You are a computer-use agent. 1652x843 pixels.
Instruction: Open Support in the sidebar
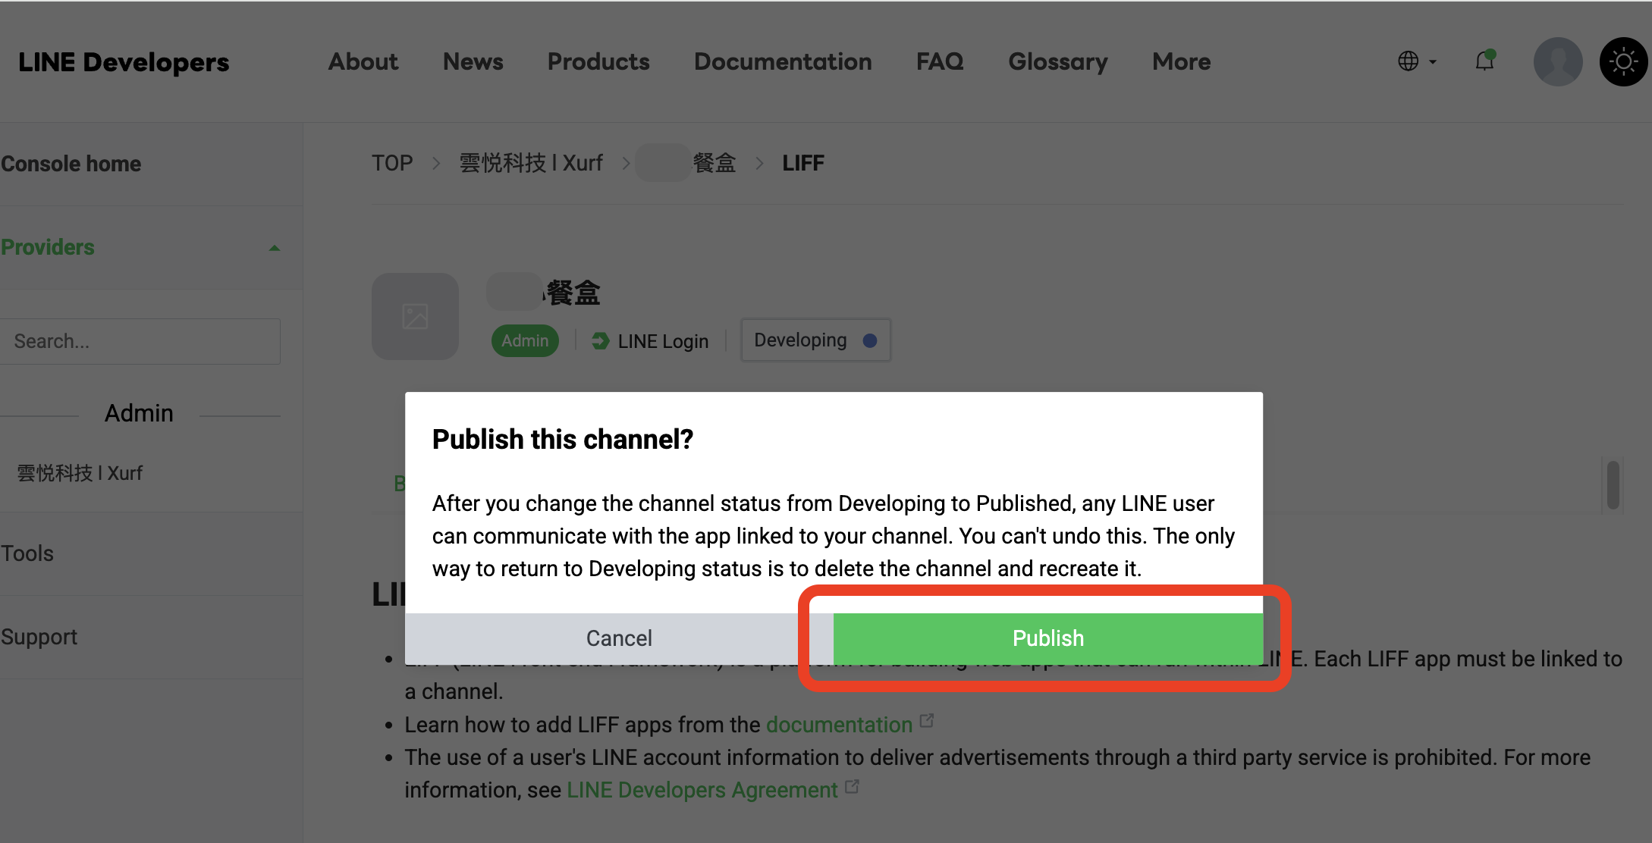pyautogui.click(x=39, y=637)
